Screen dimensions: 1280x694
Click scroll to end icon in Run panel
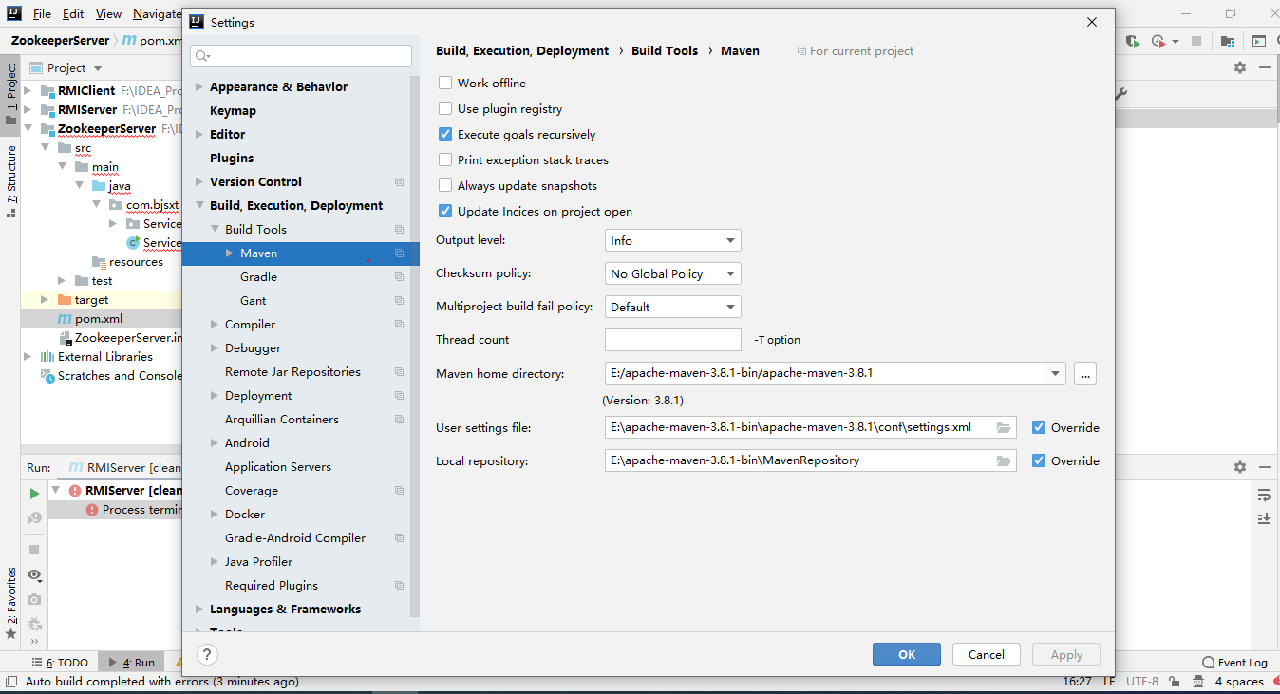pos(1264,518)
